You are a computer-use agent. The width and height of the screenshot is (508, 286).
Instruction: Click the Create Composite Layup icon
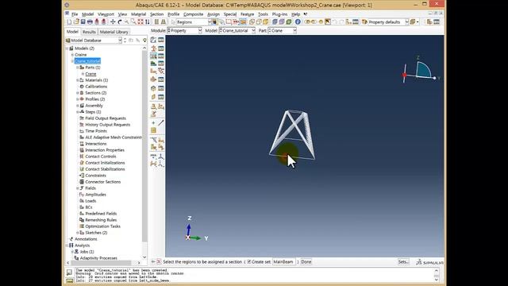pyautogui.click(x=153, y=64)
